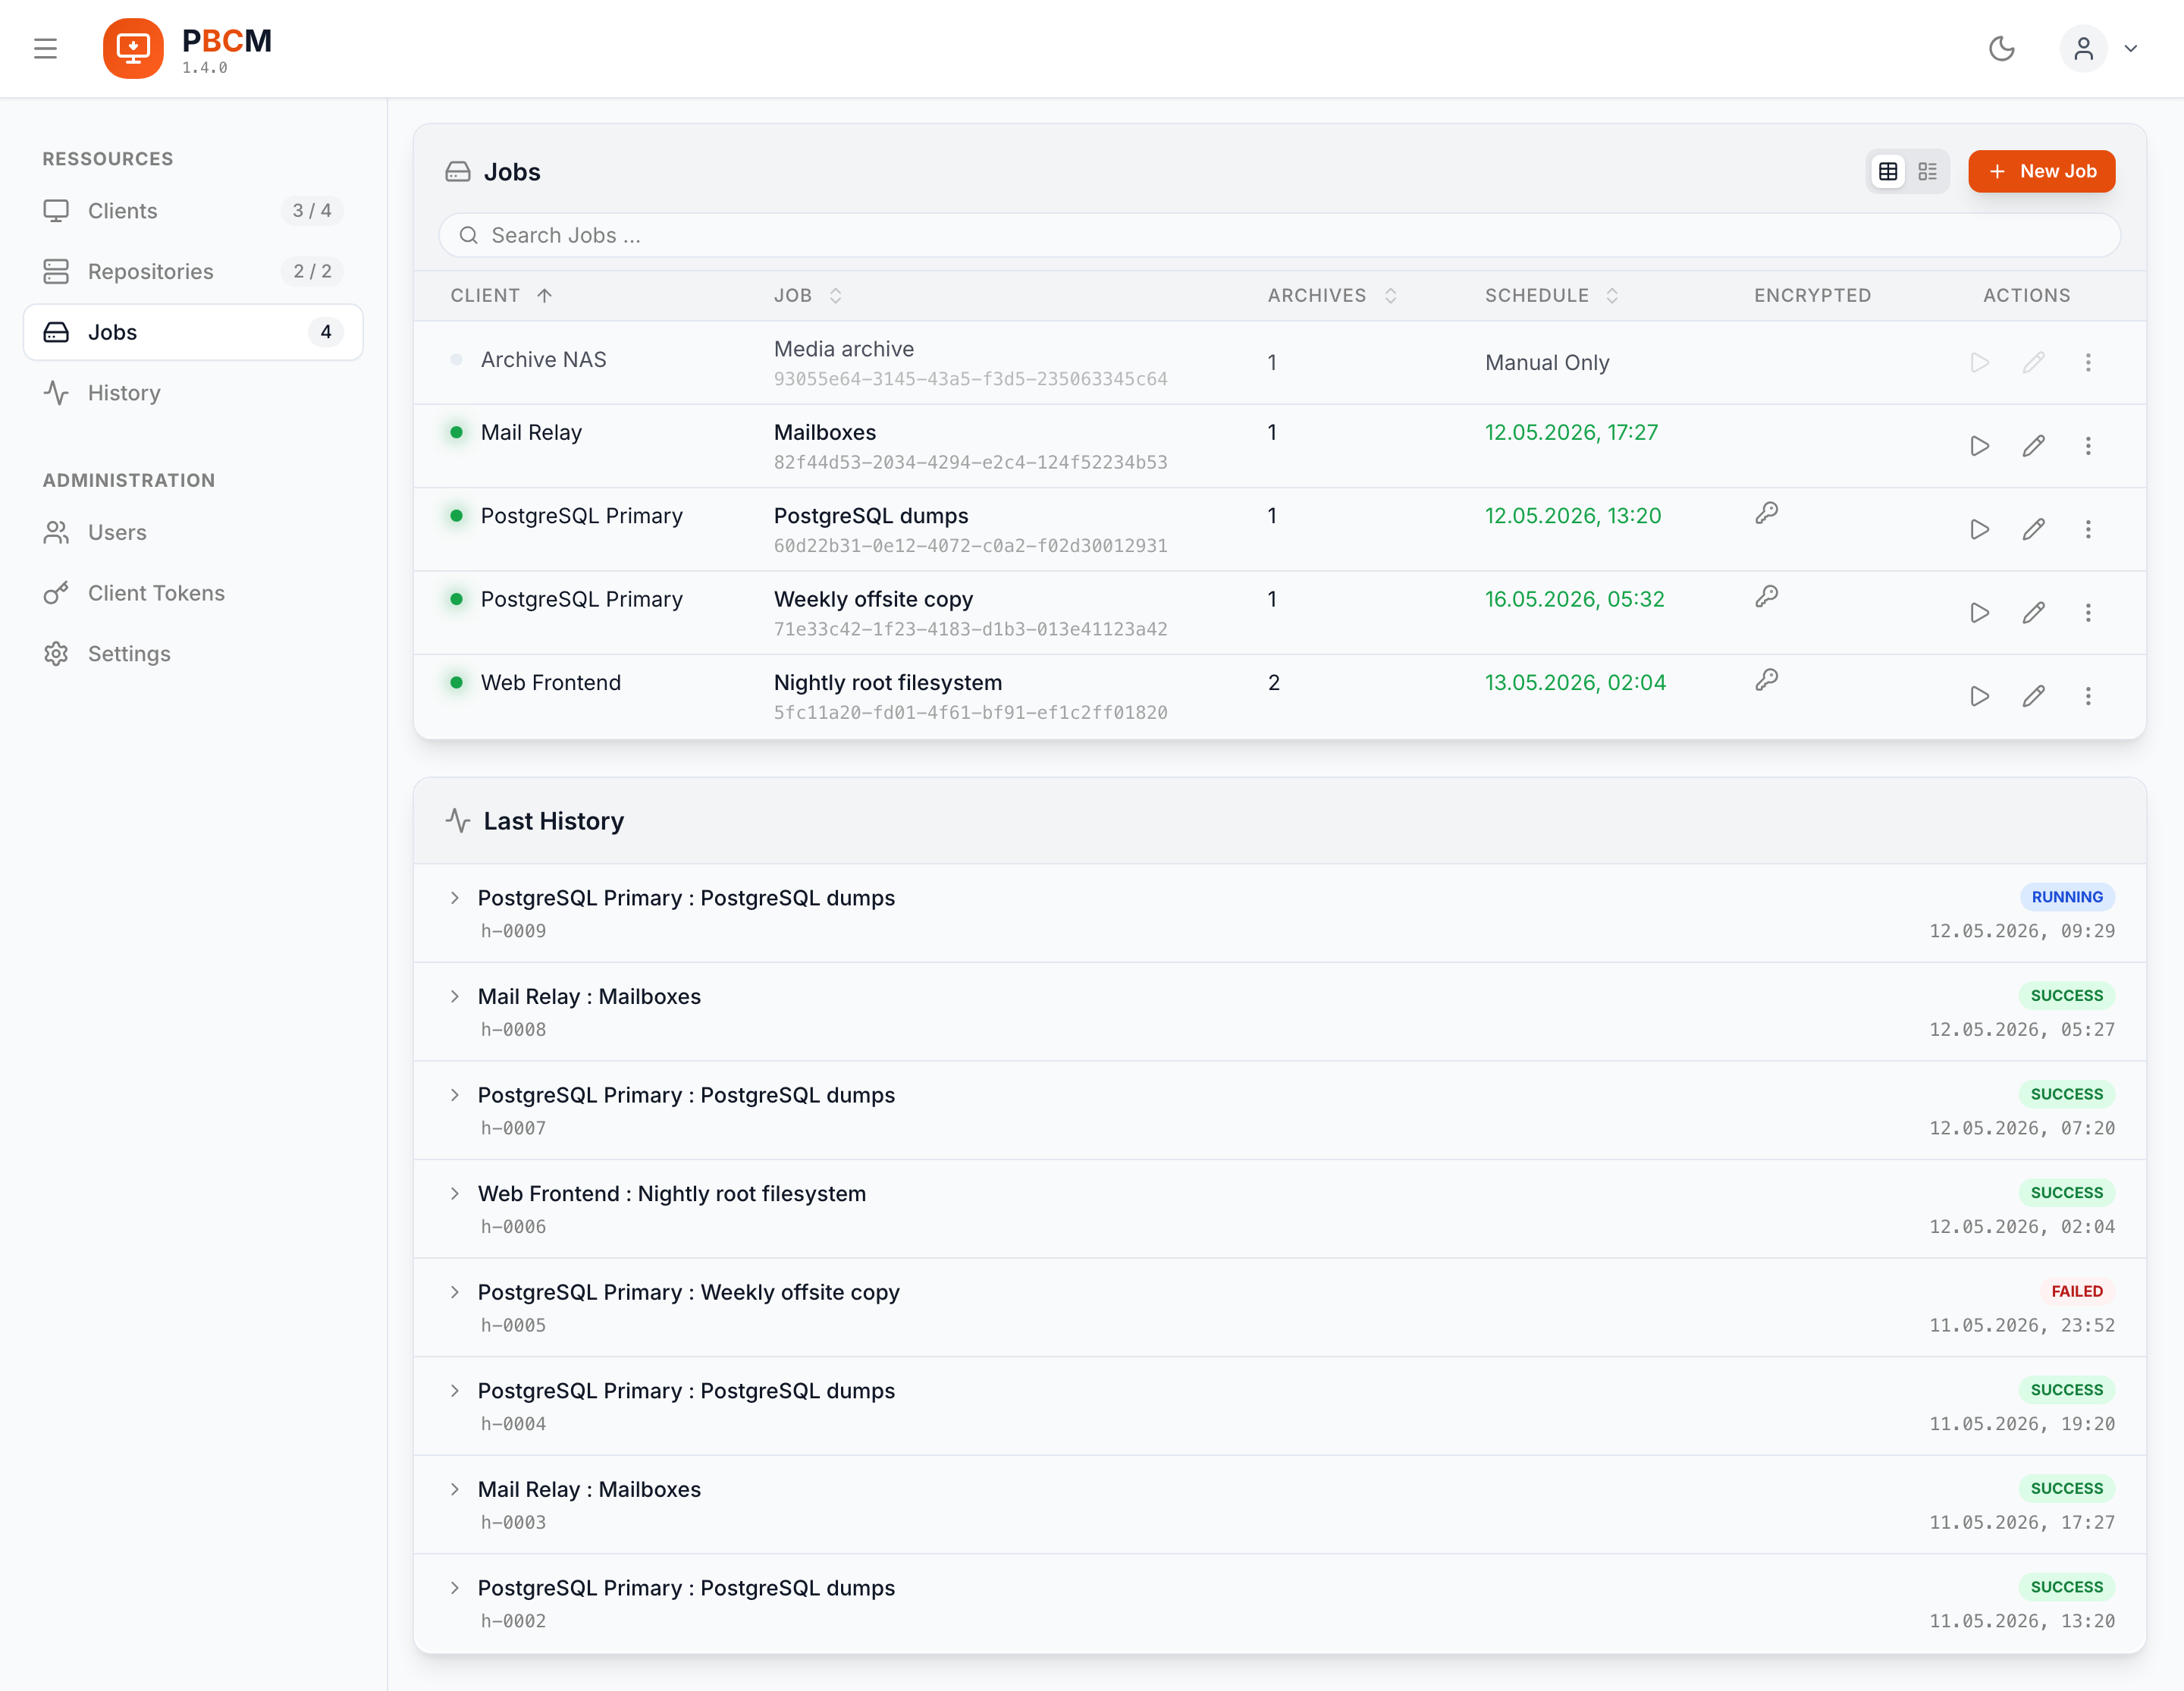Toggle dark mode moon icon
This screenshot has height=1691, width=2184.
(x=2001, y=48)
